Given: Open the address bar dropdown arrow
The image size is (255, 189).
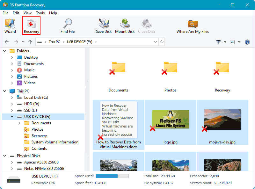Looking at the screenshot, I should click(155, 41).
